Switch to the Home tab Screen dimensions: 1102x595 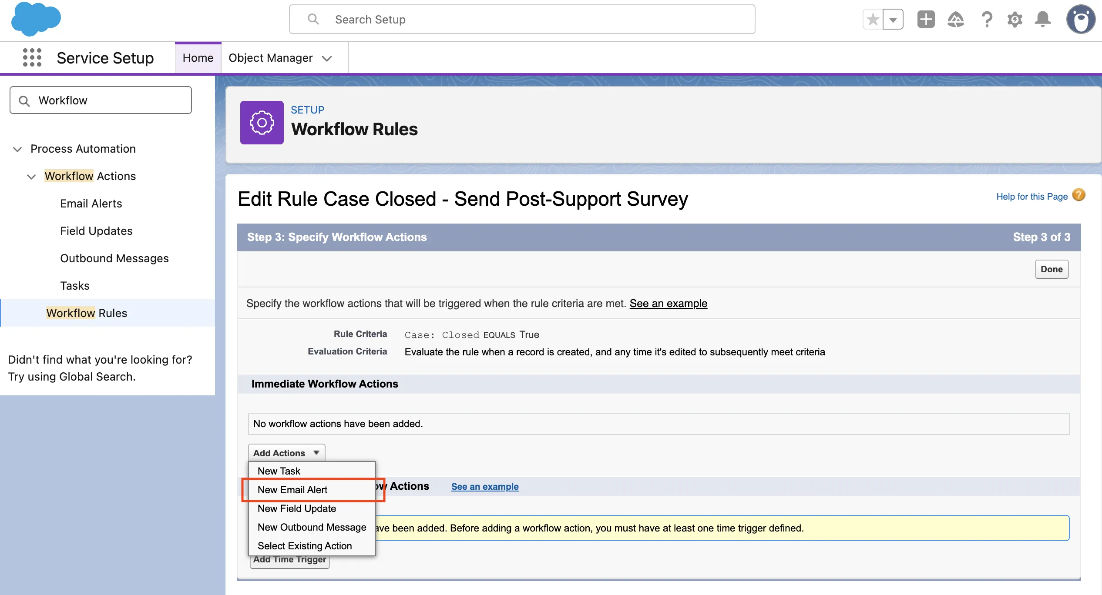pyautogui.click(x=198, y=57)
